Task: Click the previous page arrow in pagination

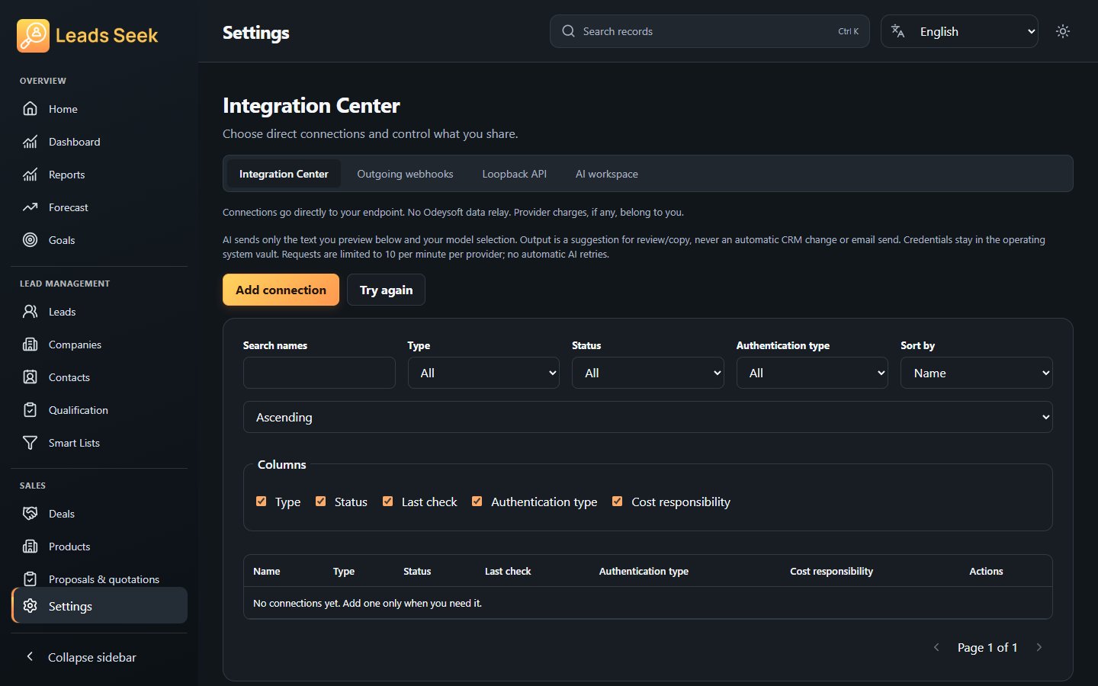Action: click(x=936, y=647)
